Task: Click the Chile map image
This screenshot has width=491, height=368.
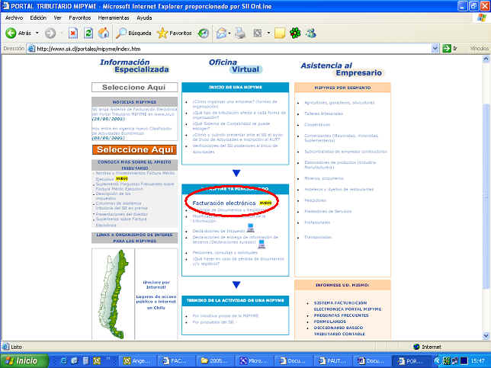Action: click(114, 294)
